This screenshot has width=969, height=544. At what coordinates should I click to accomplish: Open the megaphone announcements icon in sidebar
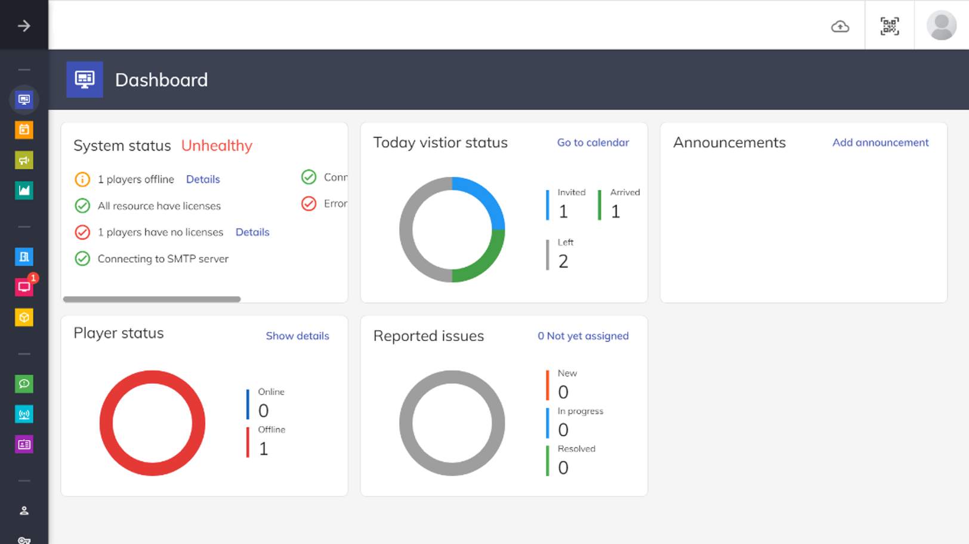(x=24, y=160)
